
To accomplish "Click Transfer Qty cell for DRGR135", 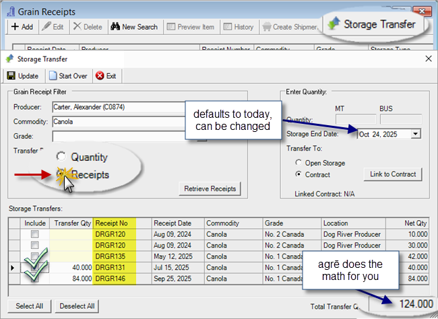I will click(x=71, y=256).
